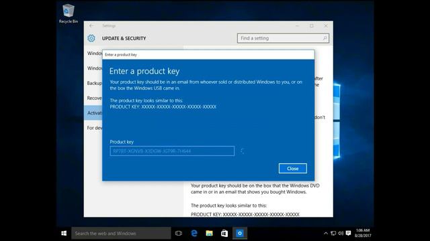Open File Explorer from the taskbar
The height and width of the screenshot is (241, 430).
pos(209,234)
